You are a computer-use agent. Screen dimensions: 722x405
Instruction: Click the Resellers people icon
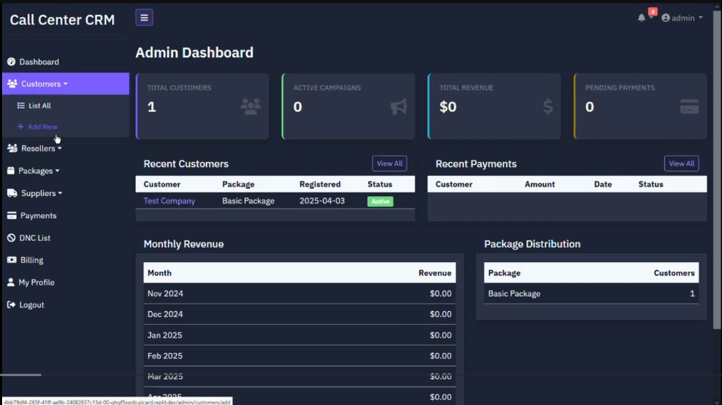point(13,148)
